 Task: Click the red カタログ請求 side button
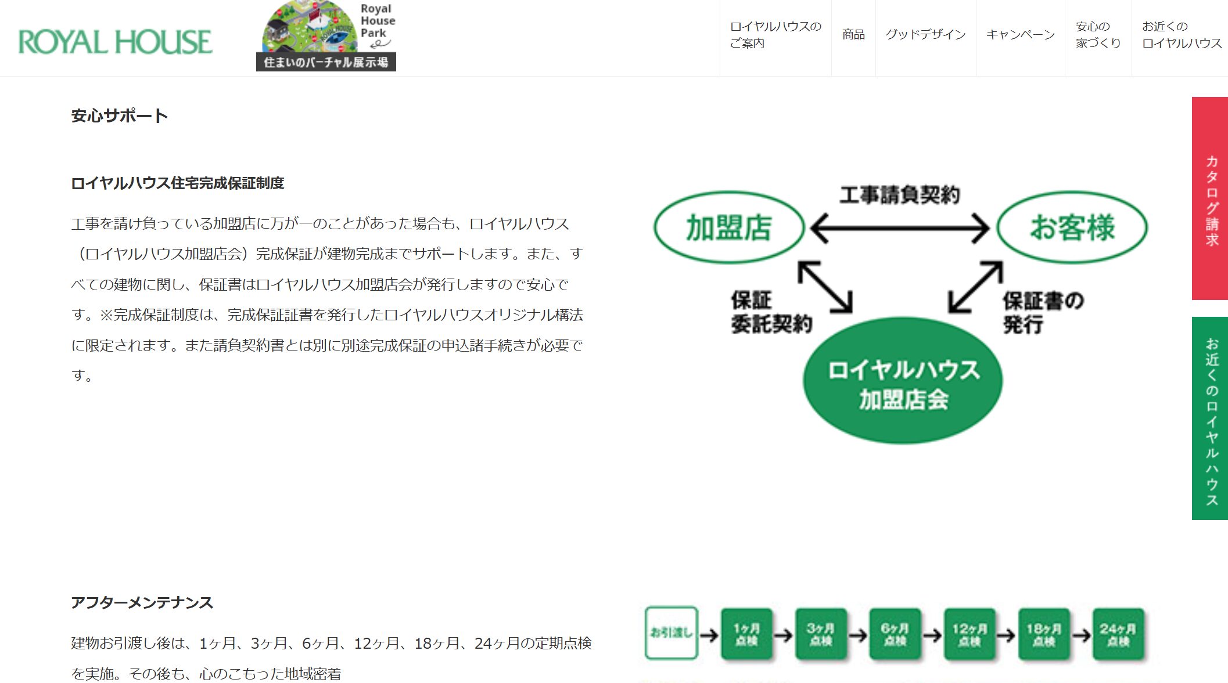1211,198
